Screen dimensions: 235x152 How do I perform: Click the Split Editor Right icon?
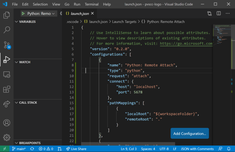pyautogui.click(x=218, y=14)
